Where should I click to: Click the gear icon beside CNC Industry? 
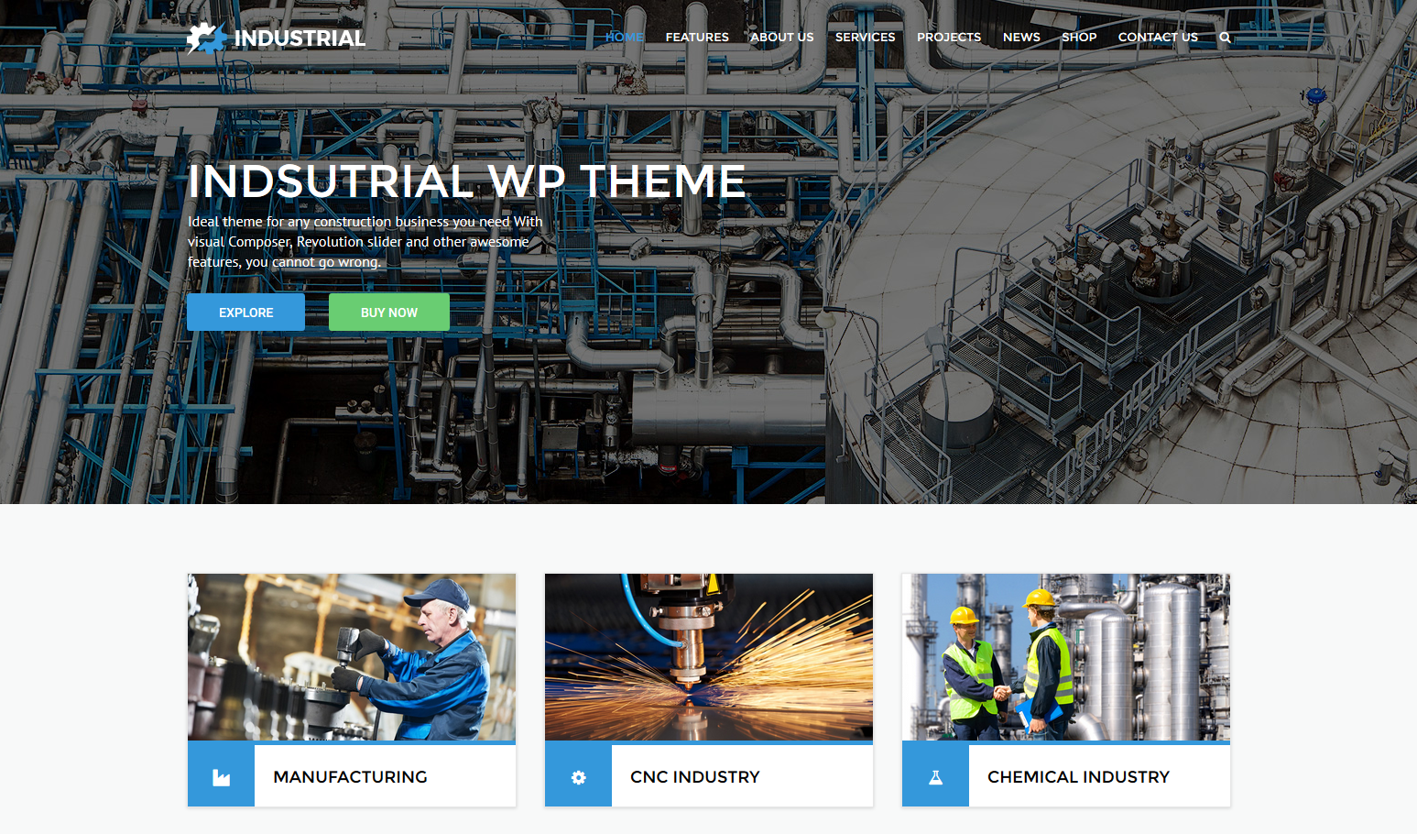click(578, 777)
